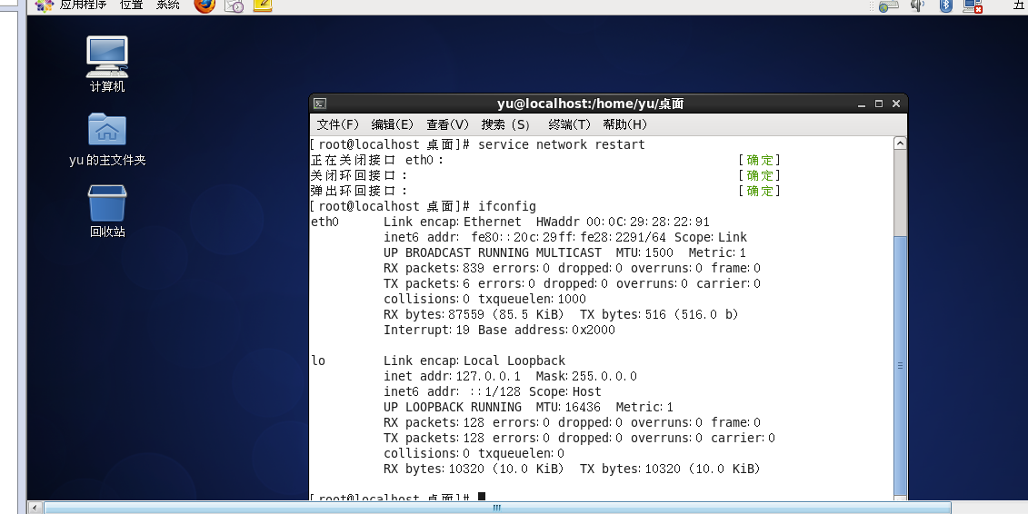Image resolution: width=1028 pixels, height=514 pixels.
Task: Open the 编辑(E) menu in terminal
Action: [x=392, y=124]
